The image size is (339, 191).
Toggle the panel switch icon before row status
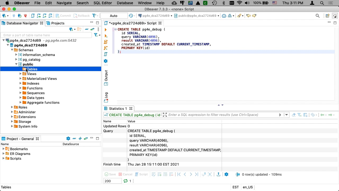[238, 174]
